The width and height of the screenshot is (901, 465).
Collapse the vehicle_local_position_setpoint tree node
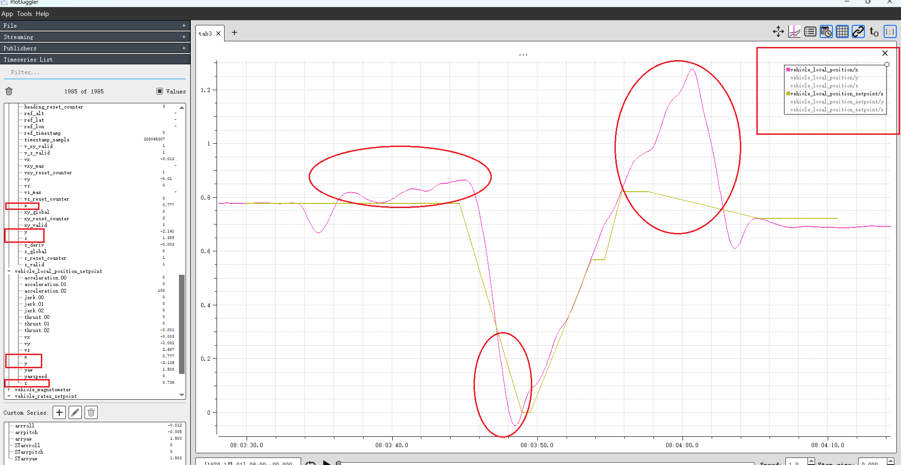(9, 271)
